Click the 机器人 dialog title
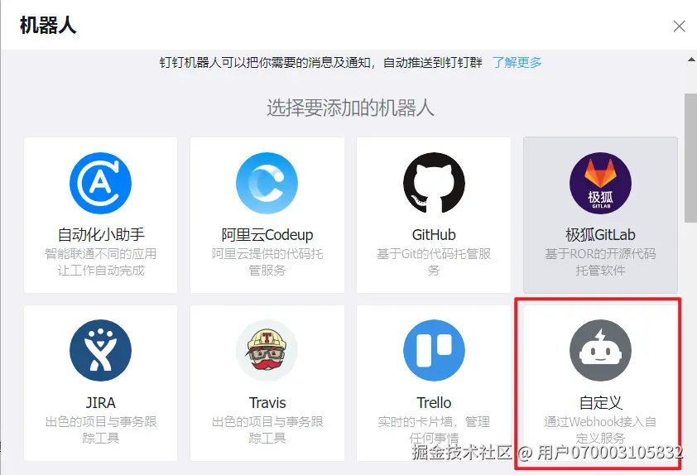The width and height of the screenshot is (697, 475). point(48,25)
